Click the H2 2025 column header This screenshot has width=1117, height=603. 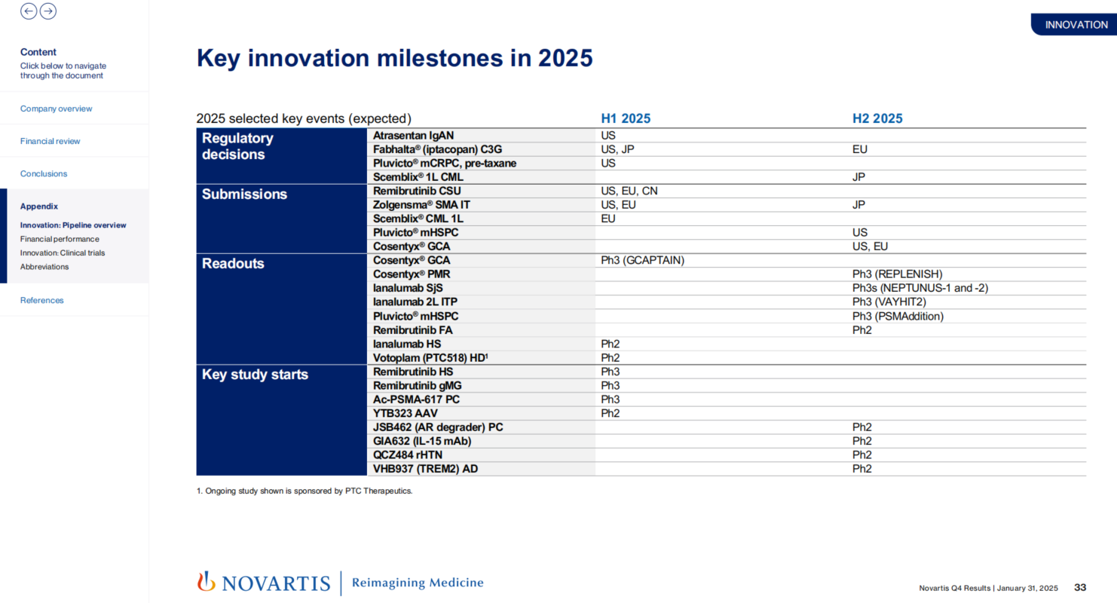tap(877, 118)
